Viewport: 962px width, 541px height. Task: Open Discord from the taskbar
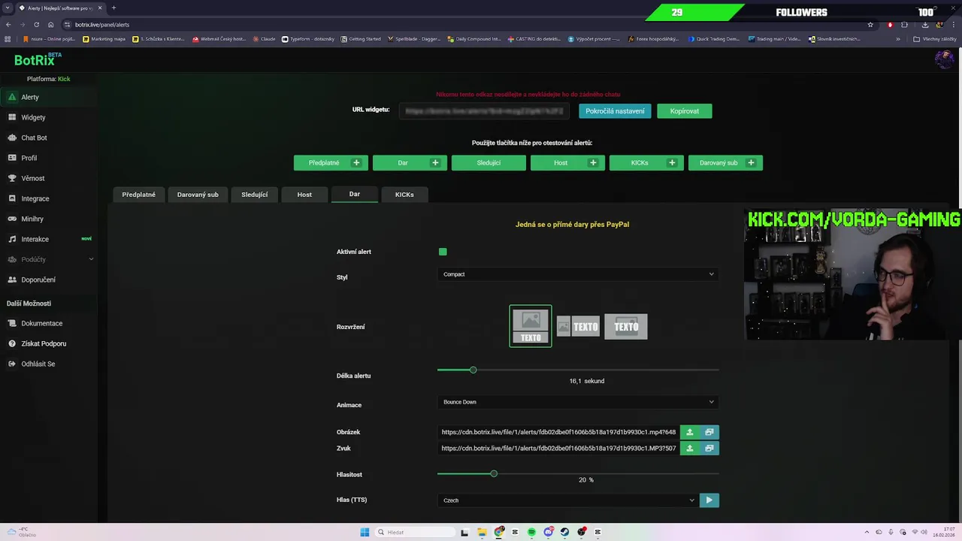pos(548,532)
